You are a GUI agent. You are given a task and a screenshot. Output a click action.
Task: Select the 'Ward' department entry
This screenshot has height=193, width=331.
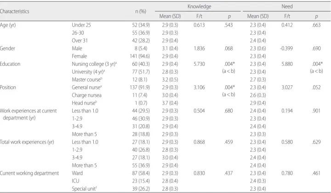[77, 173]
